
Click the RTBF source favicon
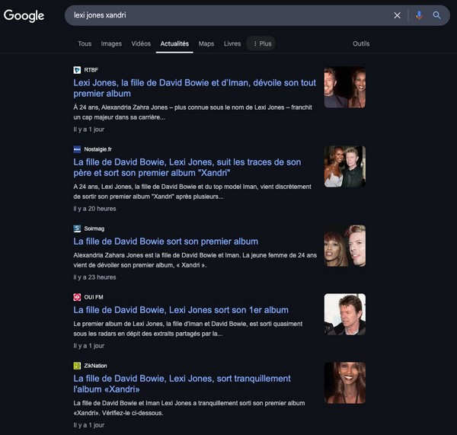point(77,70)
